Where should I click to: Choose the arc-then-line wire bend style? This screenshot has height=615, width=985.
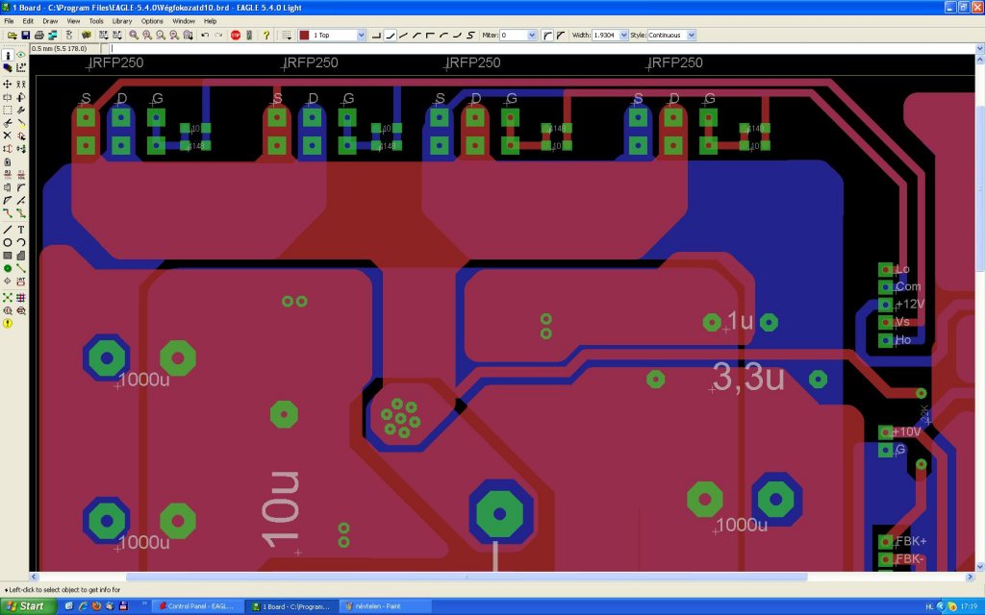443,36
